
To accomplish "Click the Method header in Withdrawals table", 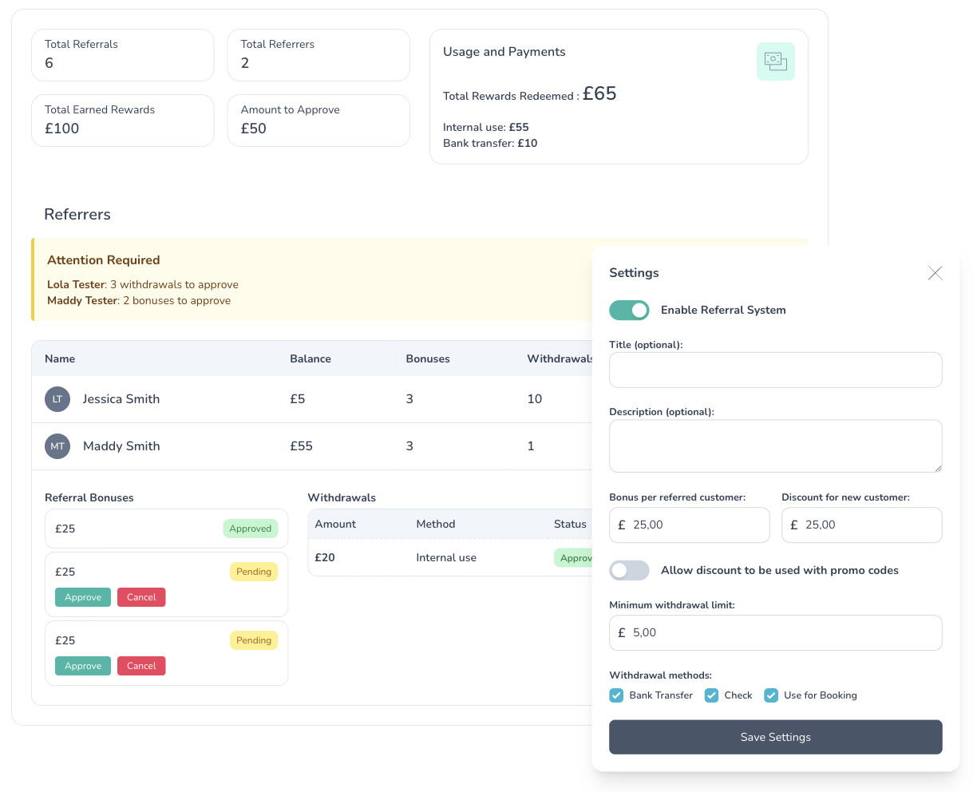I will pos(436,524).
